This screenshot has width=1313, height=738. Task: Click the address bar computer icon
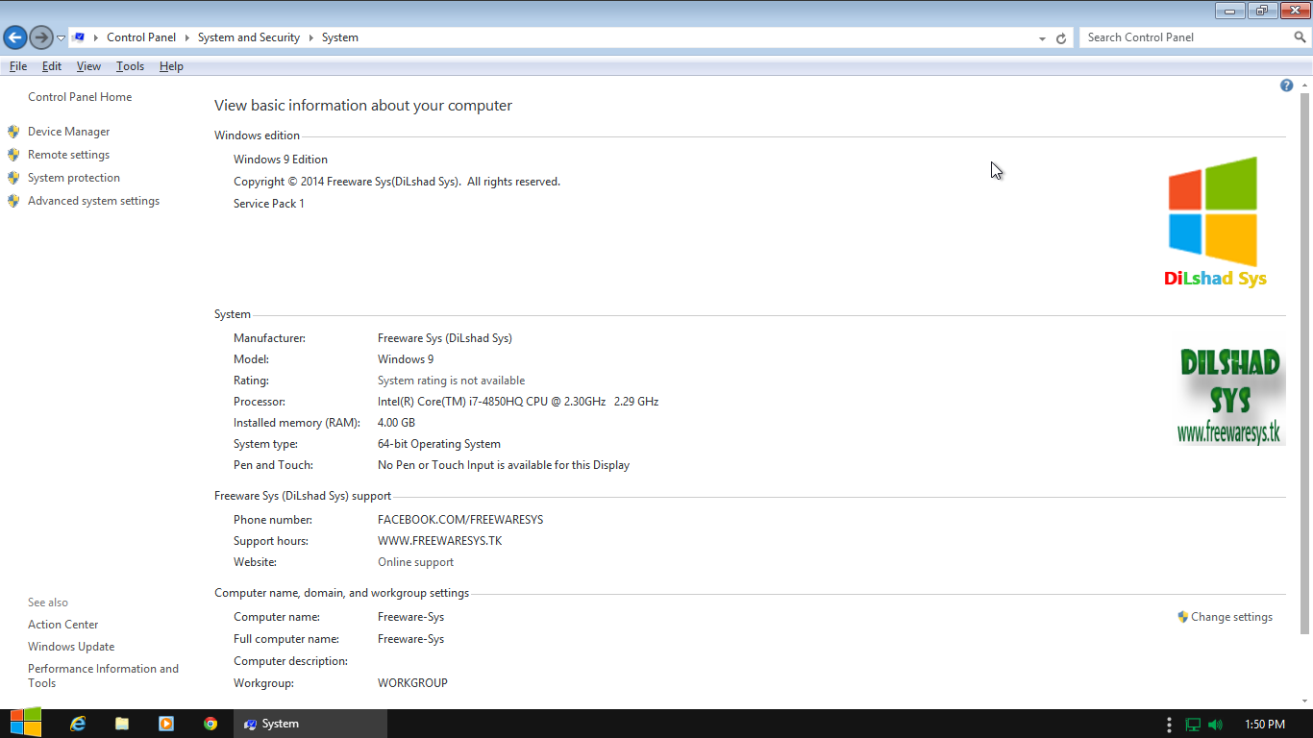point(79,37)
